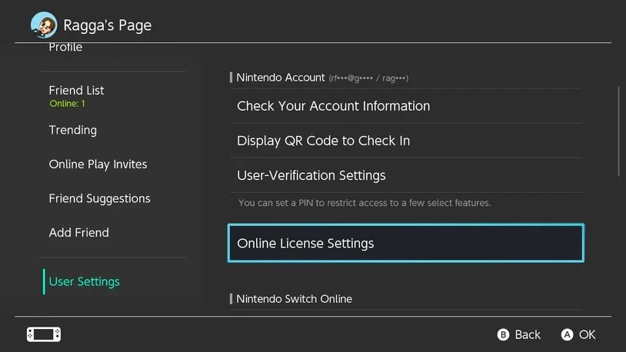Open Online License Settings
This screenshot has width=626, height=352.
(x=405, y=243)
